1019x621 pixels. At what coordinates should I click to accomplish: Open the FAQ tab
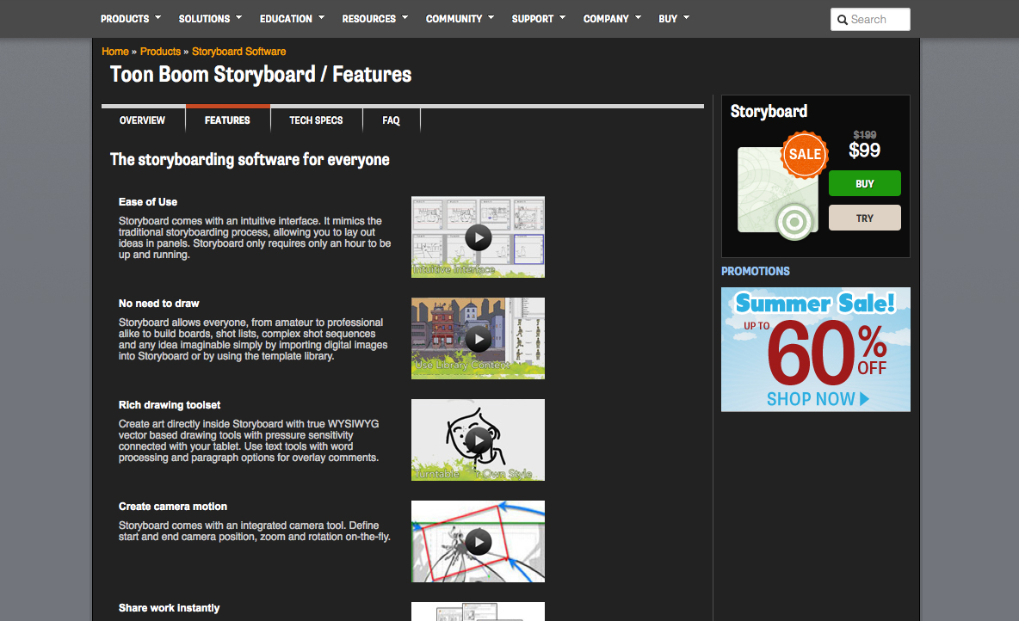click(392, 120)
